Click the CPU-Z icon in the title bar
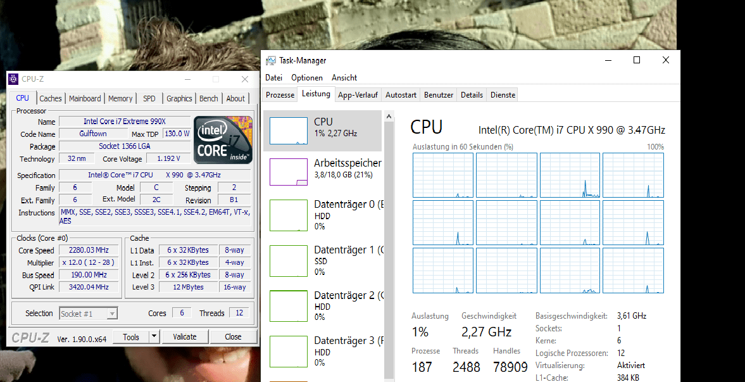The width and height of the screenshot is (745, 382). pos(13,79)
